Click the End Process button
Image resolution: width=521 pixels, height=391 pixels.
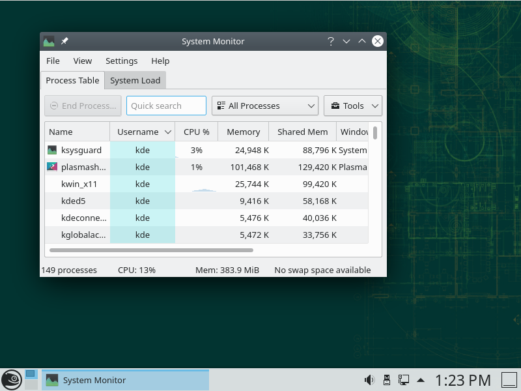[83, 106]
